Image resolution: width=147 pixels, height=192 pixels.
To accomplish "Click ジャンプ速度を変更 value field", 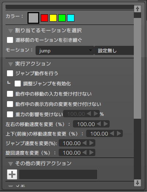I will tap(71, 143).
